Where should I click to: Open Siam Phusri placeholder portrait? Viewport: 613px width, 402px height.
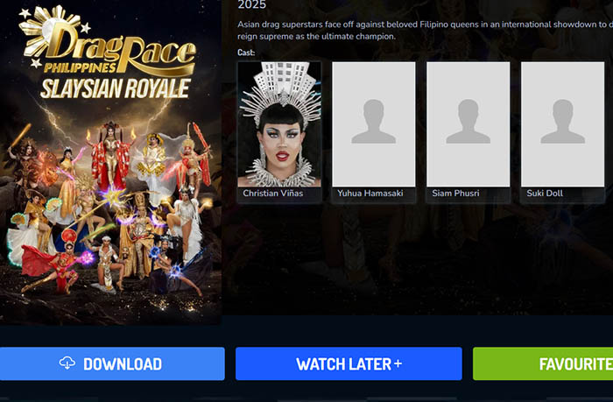pyautogui.click(x=469, y=124)
